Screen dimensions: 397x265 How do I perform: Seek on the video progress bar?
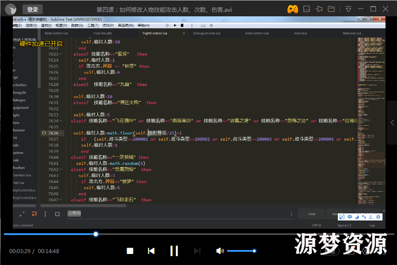coord(199,234)
